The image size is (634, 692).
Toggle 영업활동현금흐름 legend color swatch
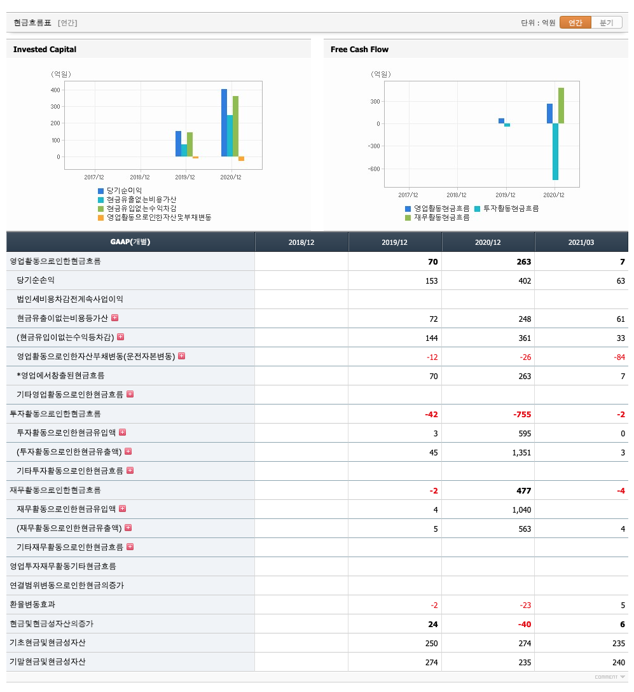[x=408, y=209]
